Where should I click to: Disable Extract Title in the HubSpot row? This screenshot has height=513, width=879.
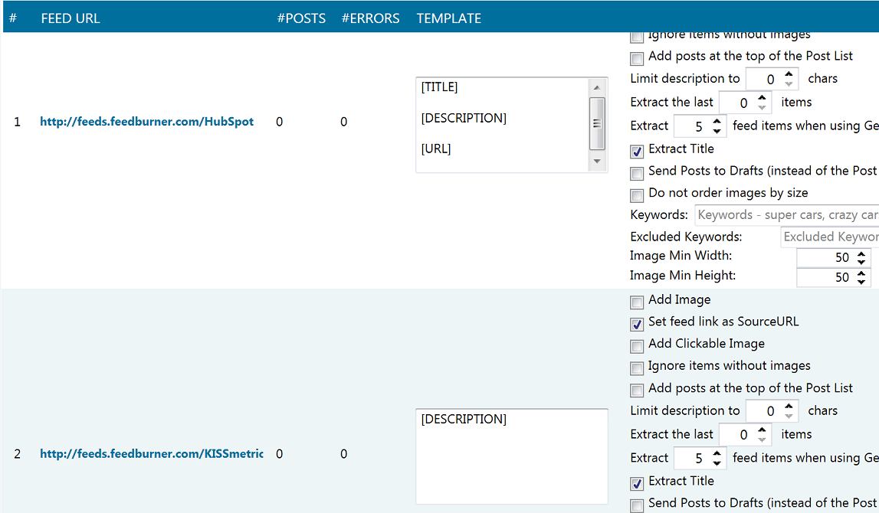coord(637,151)
